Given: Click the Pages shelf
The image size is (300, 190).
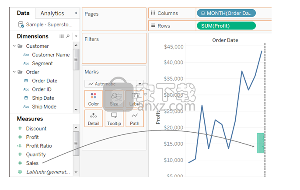Looking at the screenshot, I should pos(114,19).
